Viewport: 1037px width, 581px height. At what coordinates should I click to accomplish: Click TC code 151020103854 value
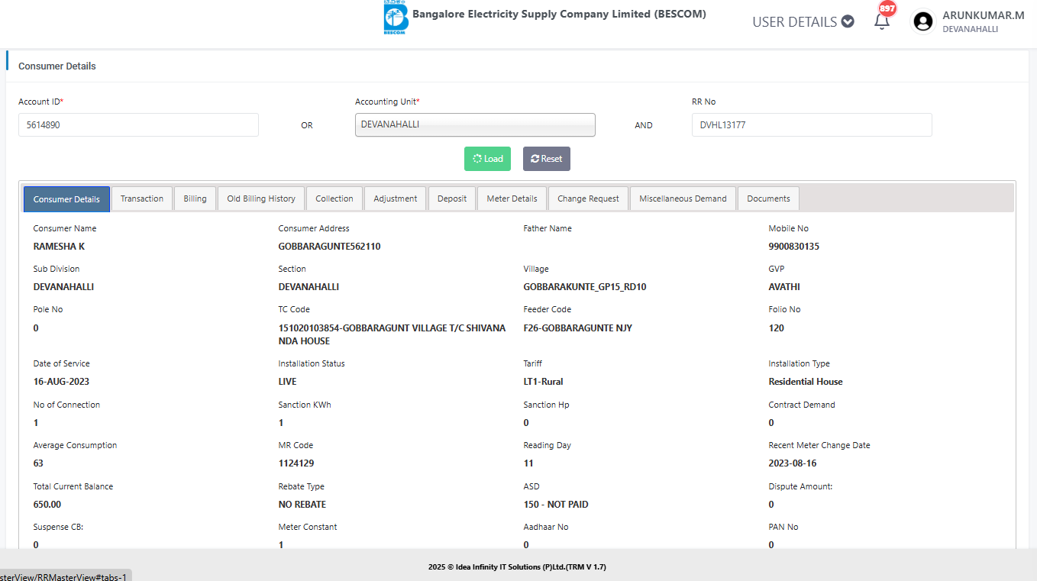tap(392, 334)
